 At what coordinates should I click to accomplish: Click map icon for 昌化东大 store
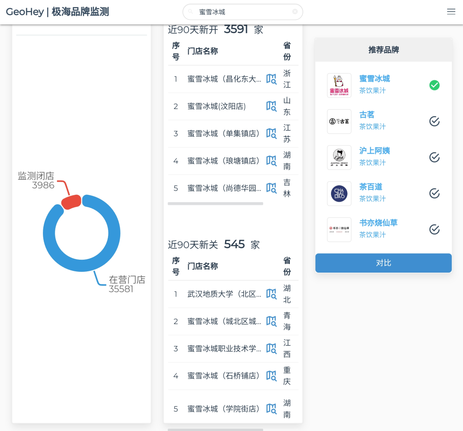pyautogui.click(x=271, y=79)
